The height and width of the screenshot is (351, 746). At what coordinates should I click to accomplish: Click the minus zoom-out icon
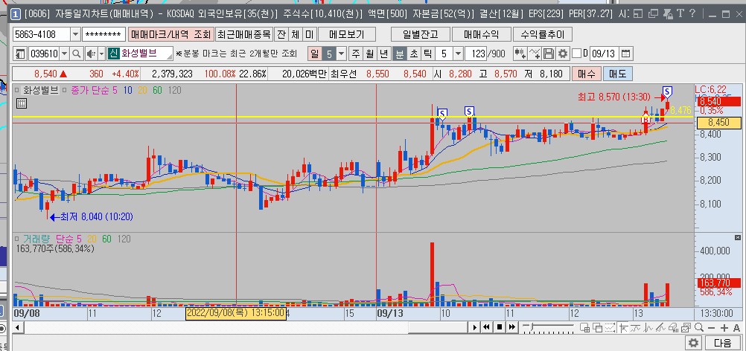[x=712, y=327]
